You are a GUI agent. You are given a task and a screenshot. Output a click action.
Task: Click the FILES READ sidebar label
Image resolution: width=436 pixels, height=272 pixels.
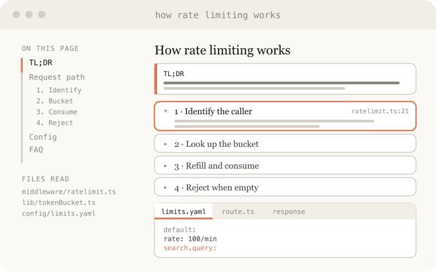click(46, 179)
